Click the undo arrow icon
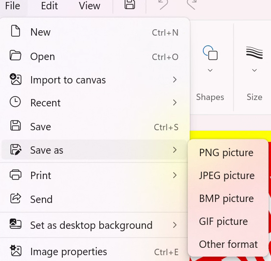 [163, 5]
